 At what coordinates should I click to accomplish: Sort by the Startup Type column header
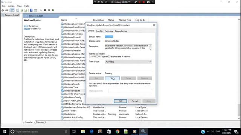coord(125,20)
